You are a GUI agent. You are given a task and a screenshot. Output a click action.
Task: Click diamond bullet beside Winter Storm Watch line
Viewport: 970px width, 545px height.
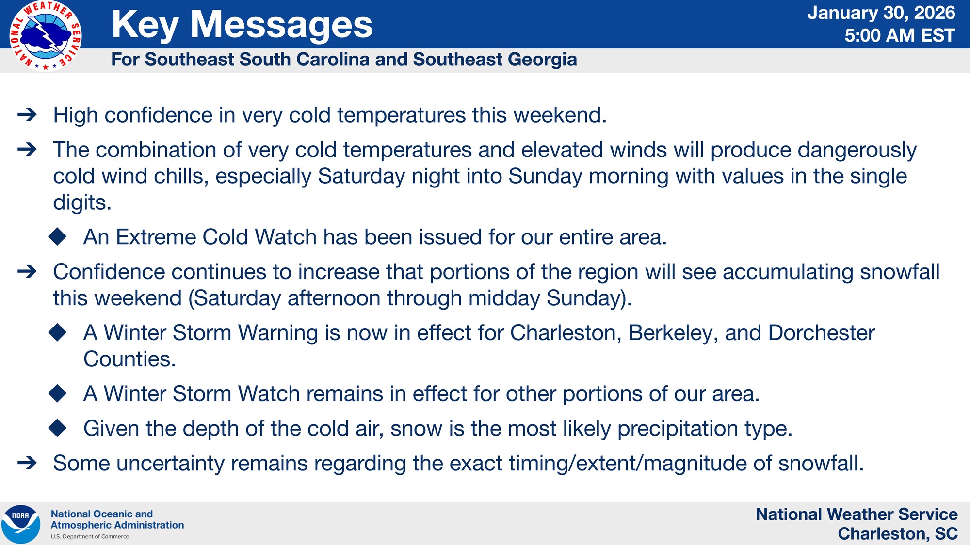click(58, 393)
